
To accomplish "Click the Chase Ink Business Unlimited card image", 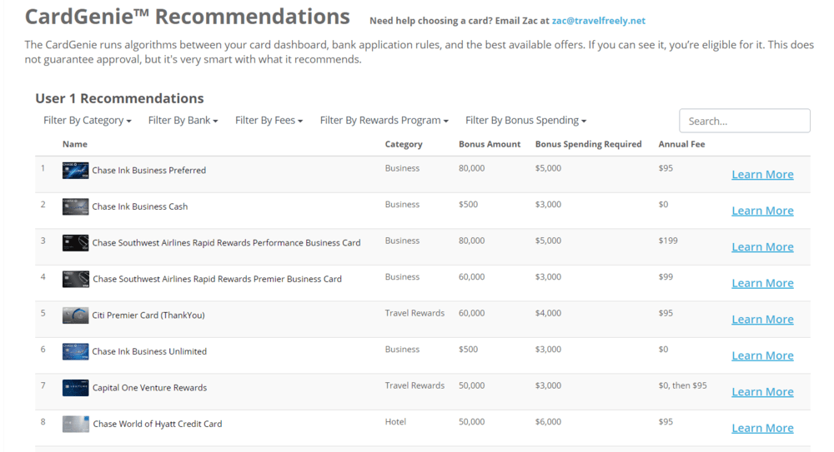I will [x=75, y=351].
